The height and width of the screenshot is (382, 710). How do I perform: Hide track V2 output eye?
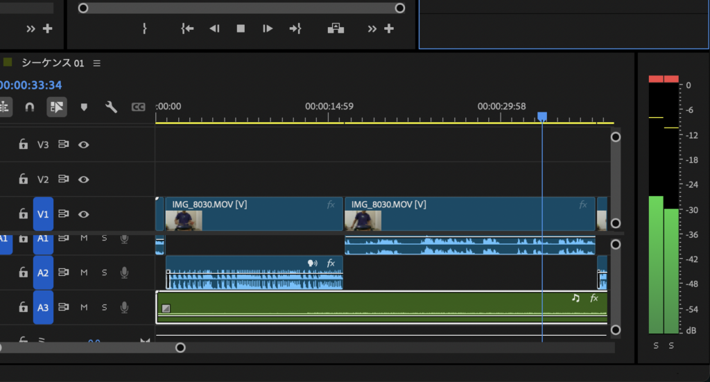click(83, 180)
